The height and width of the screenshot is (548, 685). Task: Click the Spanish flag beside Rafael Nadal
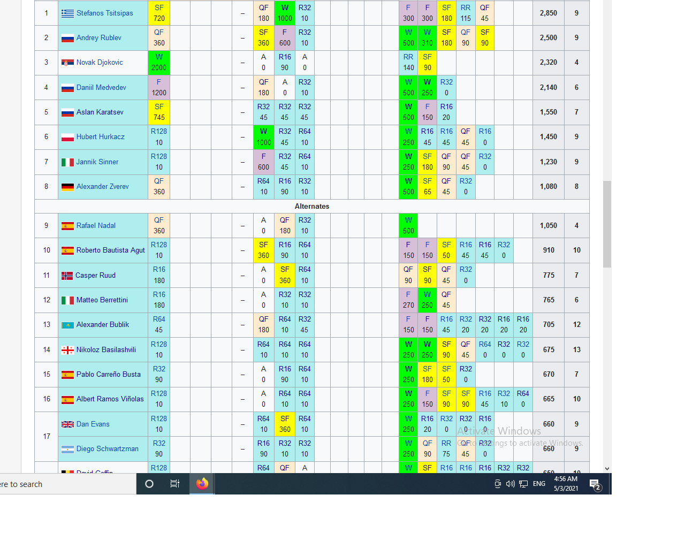click(67, 226)
